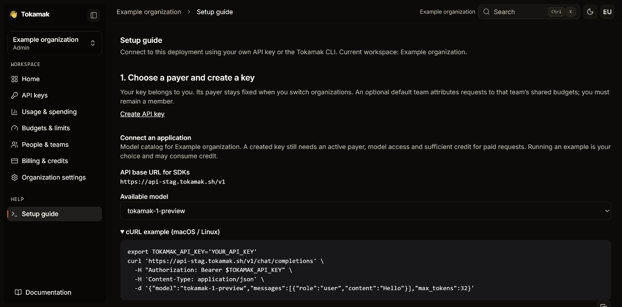Viewport: 622px width, 307px height.
Task: Collapse the sidebar with the panel icon
Action: (94, 15)
